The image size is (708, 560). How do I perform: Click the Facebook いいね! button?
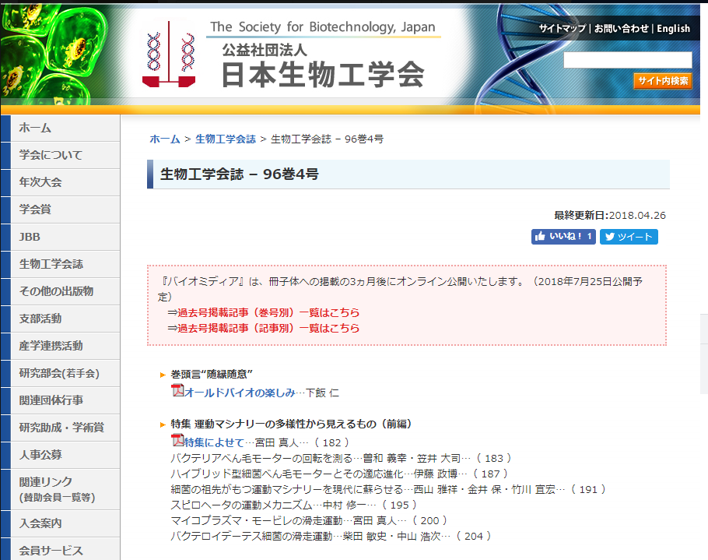(x=563, y=237)
